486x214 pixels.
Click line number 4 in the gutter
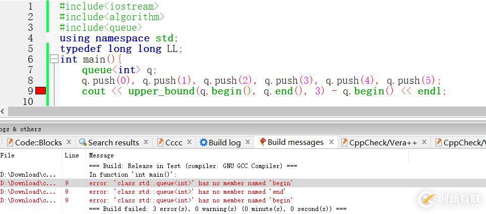coord(30,38)
